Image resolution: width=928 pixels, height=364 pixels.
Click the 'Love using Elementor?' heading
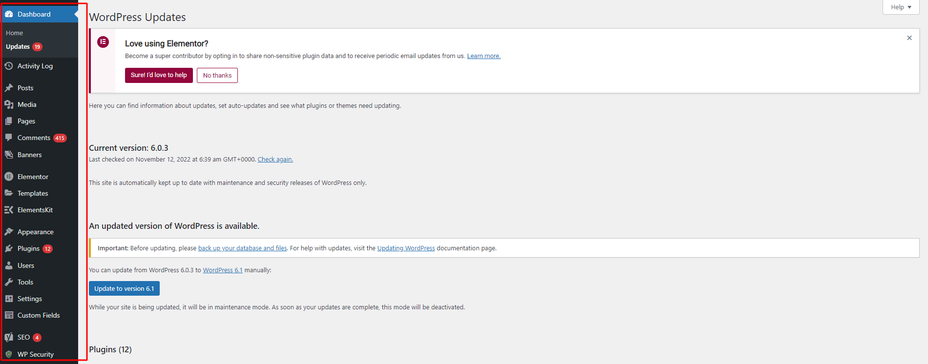pos(167,43)
